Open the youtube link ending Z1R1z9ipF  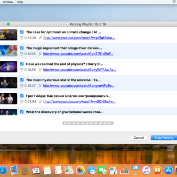pyautogui.click(x=78, y=54)
